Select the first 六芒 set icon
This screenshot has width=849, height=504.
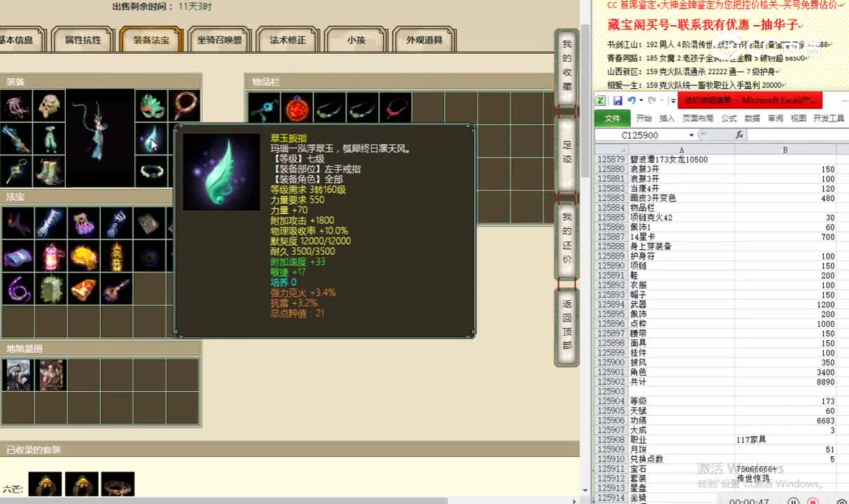(x=45, y=484)
